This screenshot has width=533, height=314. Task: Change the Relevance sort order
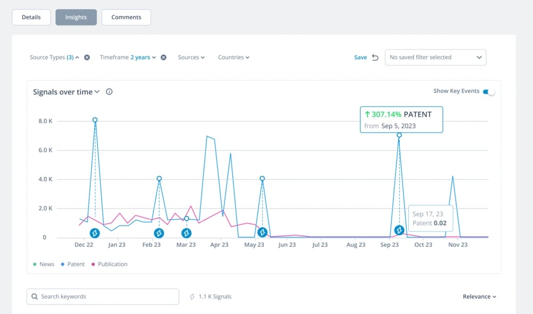click(x=479, y=296)
